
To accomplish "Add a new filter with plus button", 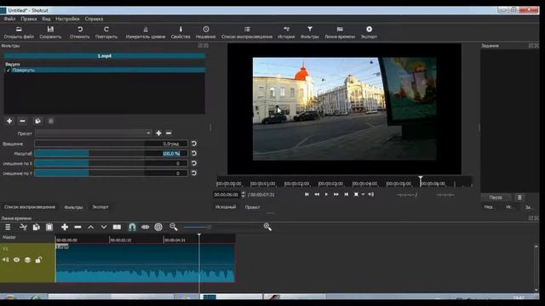I will [9, 121].
